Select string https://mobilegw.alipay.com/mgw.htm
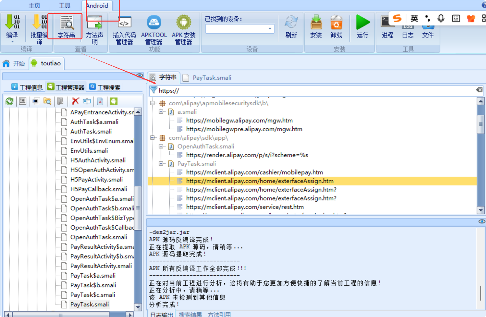Image resolution: width=486 pixels, height=317 pixels. [x=239, y=120]
